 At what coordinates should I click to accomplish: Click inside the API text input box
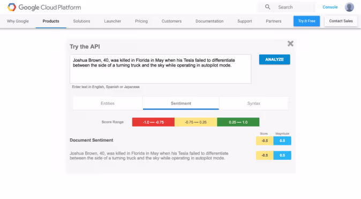[161, 69]
